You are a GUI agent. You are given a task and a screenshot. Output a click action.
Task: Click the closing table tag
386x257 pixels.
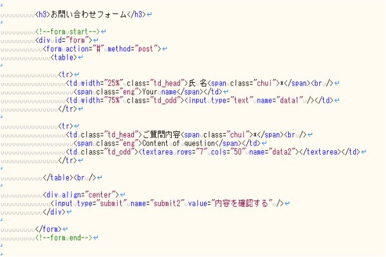[59, 177]
